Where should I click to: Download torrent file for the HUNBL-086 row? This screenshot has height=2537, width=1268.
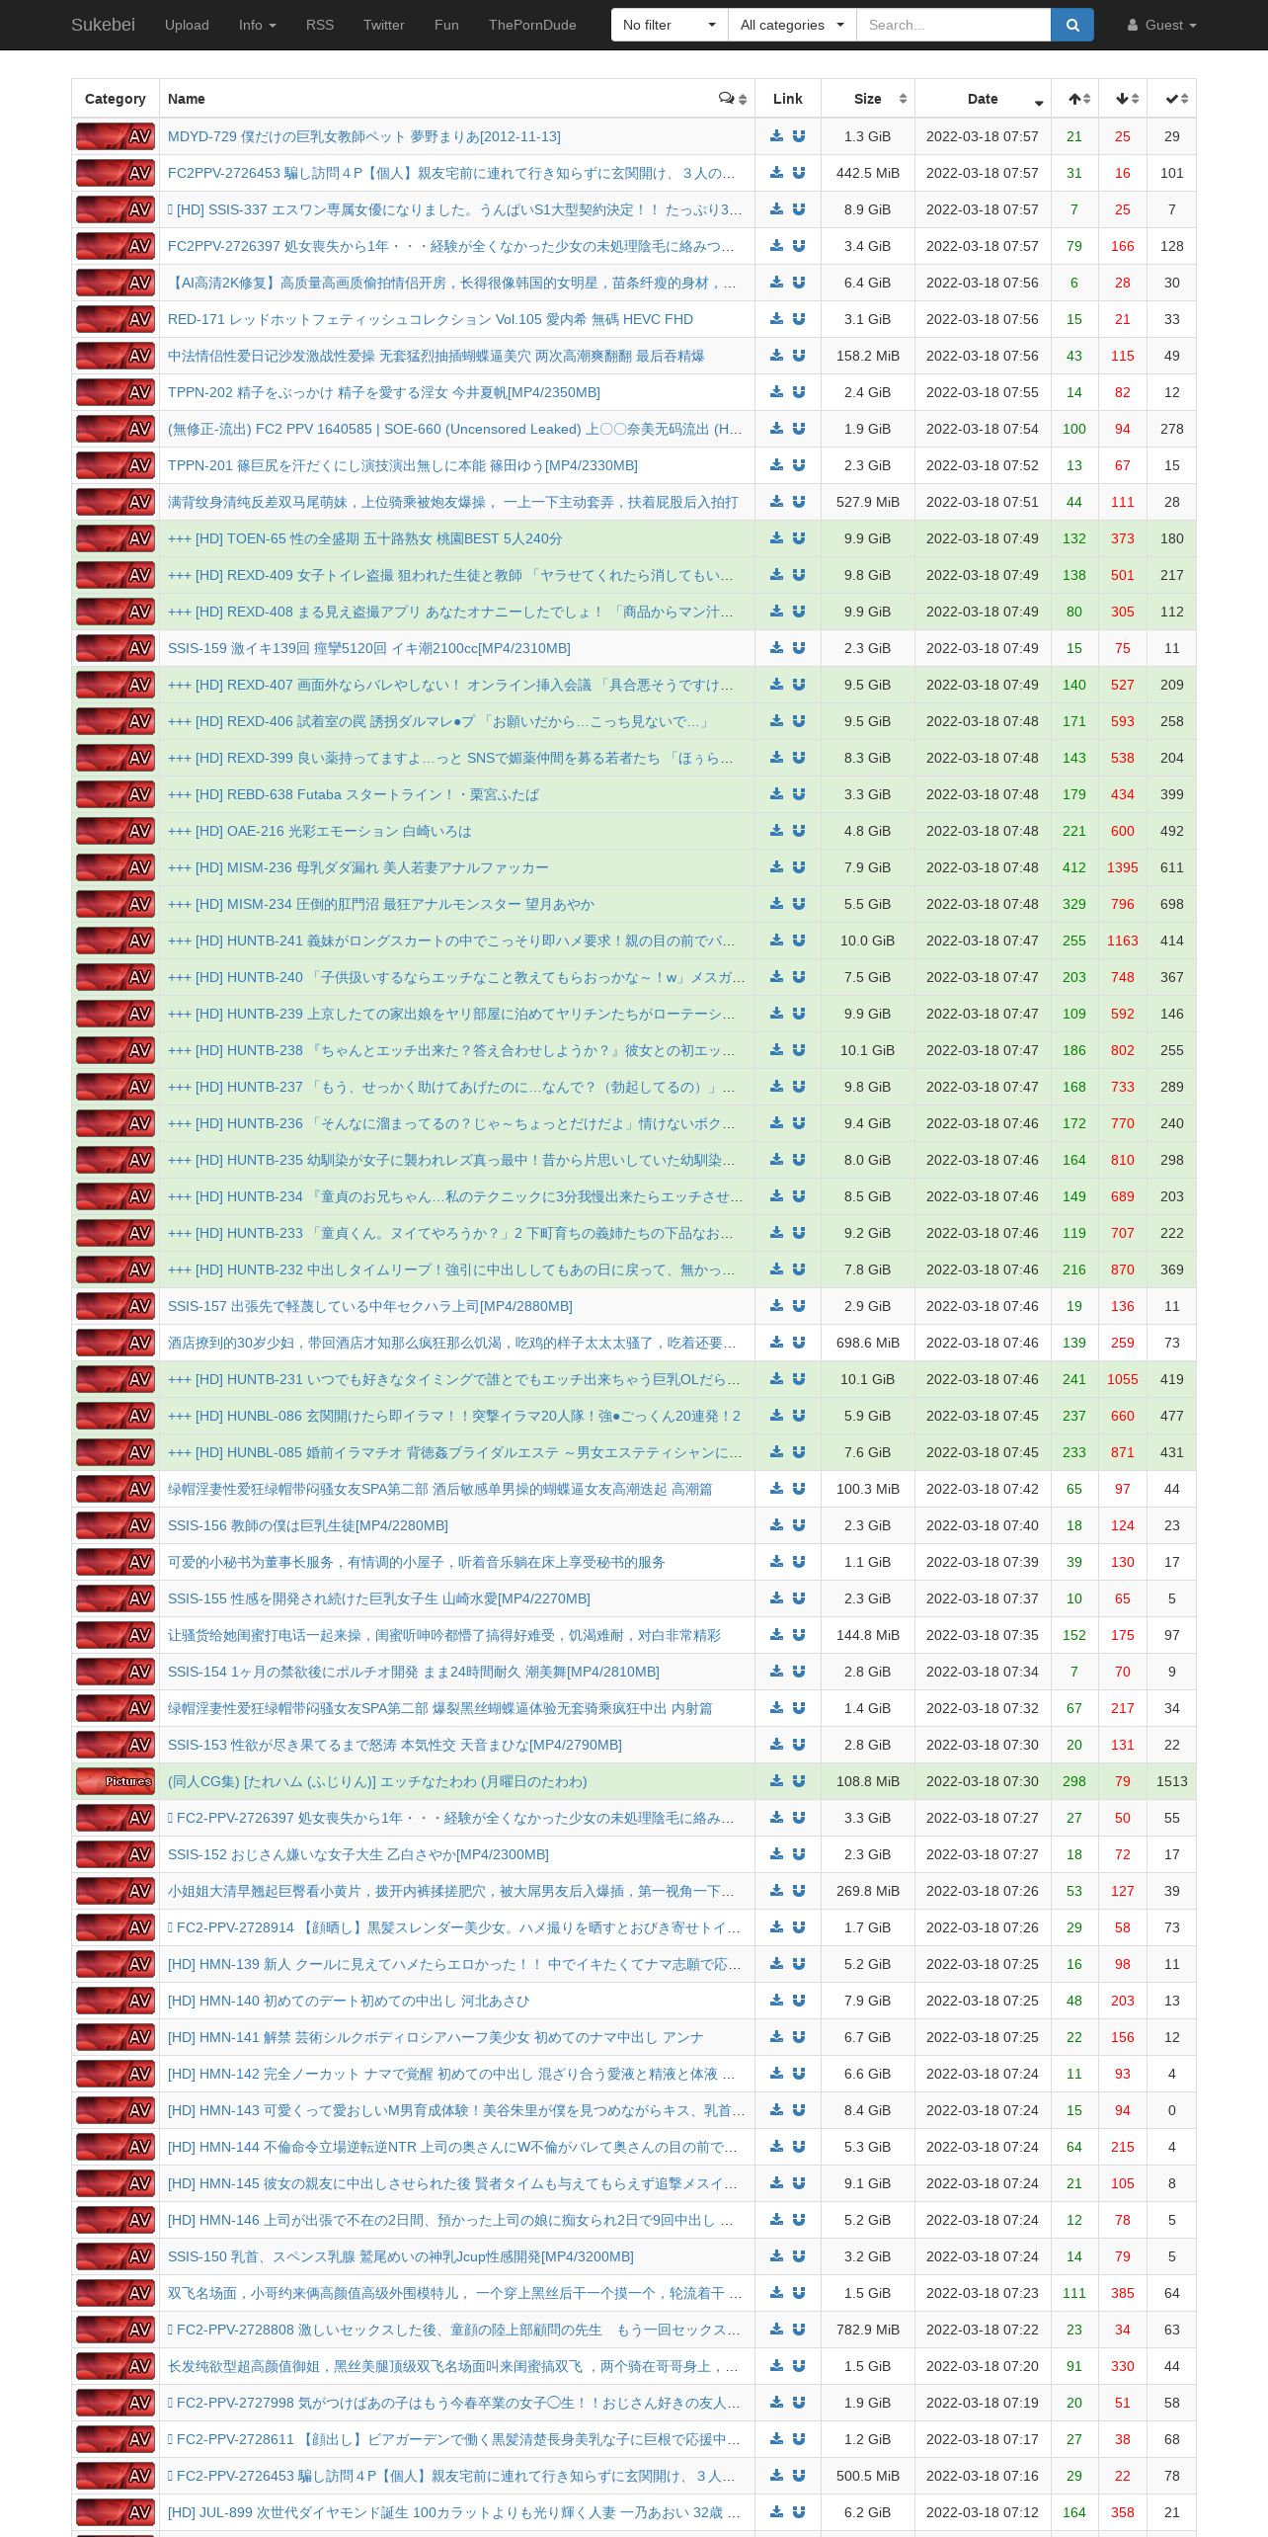(777, 1416)
